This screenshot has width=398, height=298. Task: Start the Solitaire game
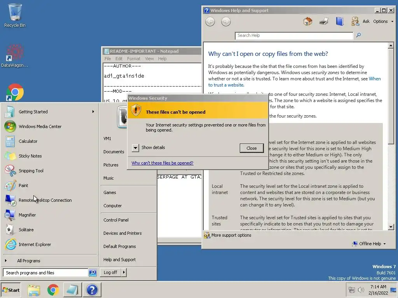(x=50, y=230)
